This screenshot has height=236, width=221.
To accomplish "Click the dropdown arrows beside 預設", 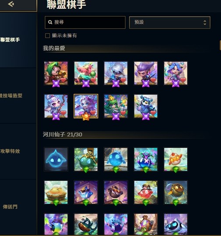I will coord(205,22).
